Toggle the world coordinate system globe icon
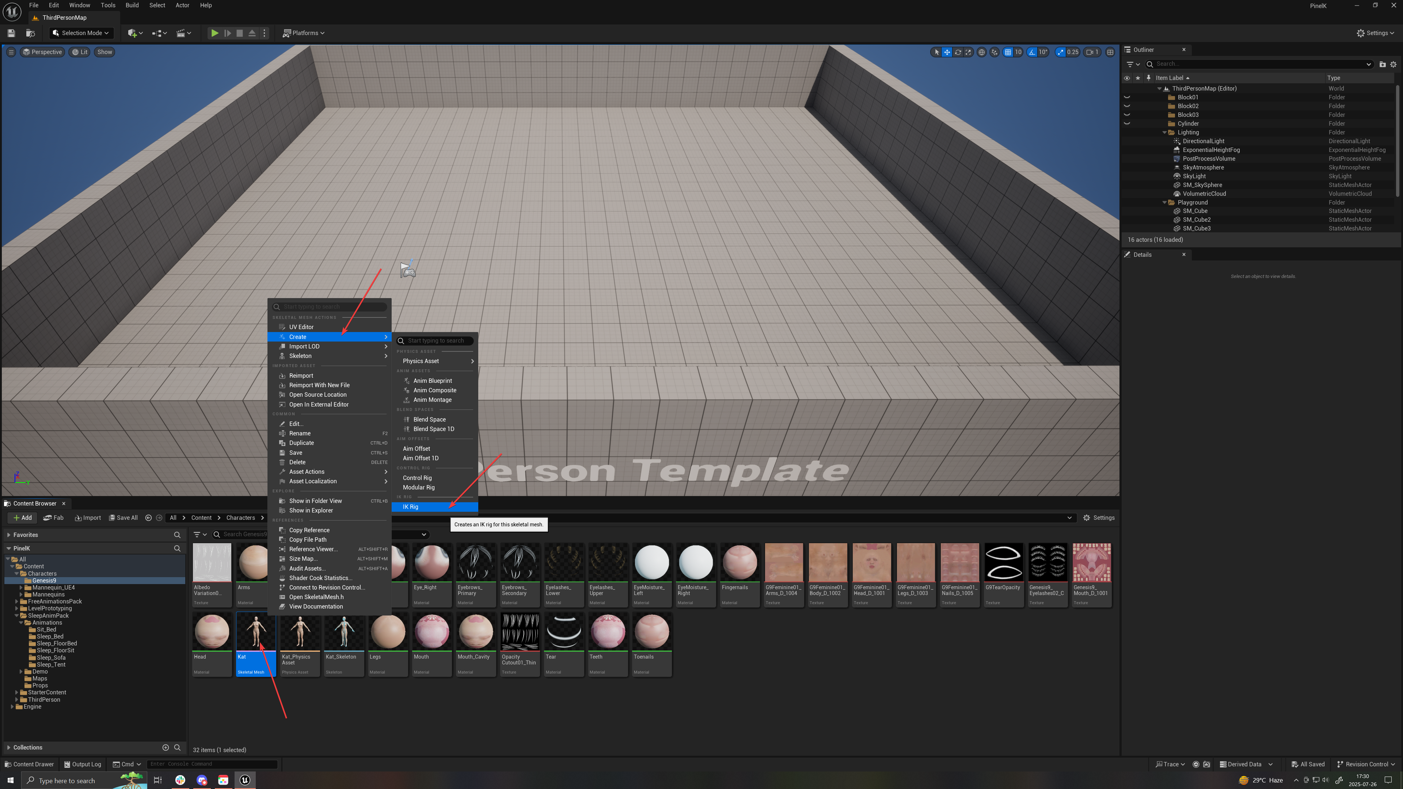This screenshot has width=1403, height=789. (981, 52)
